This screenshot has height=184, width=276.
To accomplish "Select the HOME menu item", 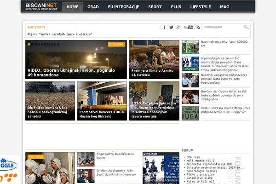I will point(72,7).
